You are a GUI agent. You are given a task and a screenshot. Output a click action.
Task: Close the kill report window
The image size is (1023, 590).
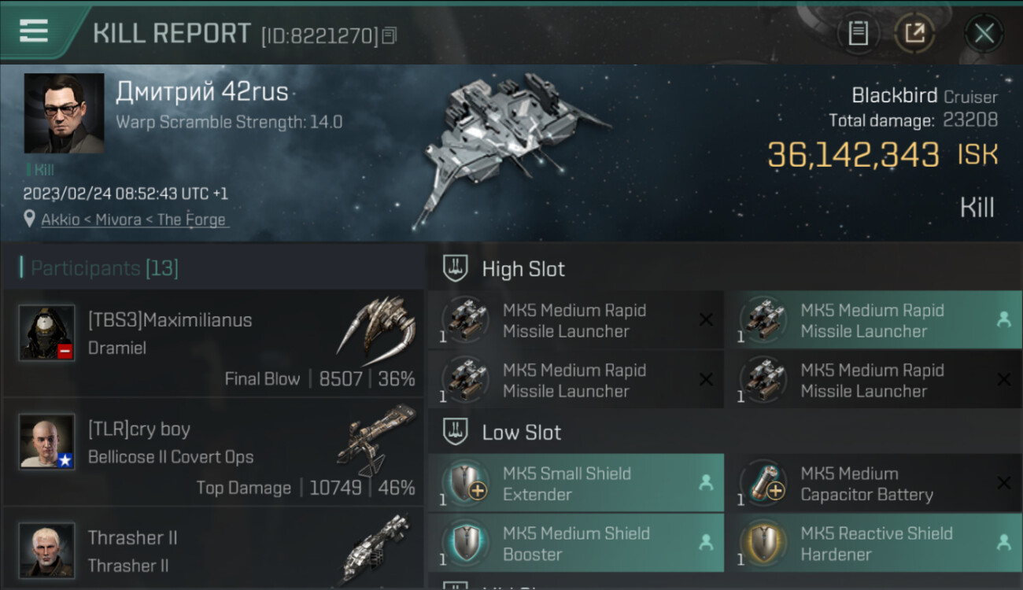point(984,33)
